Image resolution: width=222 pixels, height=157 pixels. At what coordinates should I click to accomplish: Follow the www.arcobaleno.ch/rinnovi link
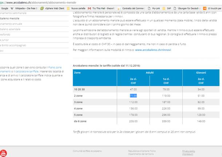coord(153,50)
